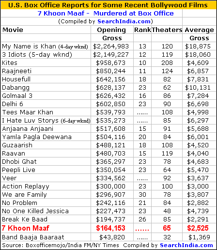Select the We are Family rank 30
This screenshot has width=217, height=250.
click(142, 195)
